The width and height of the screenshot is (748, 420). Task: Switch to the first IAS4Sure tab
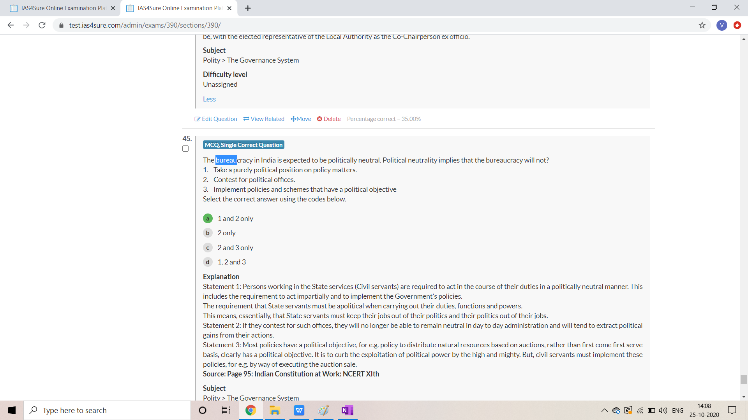point(62,8)
